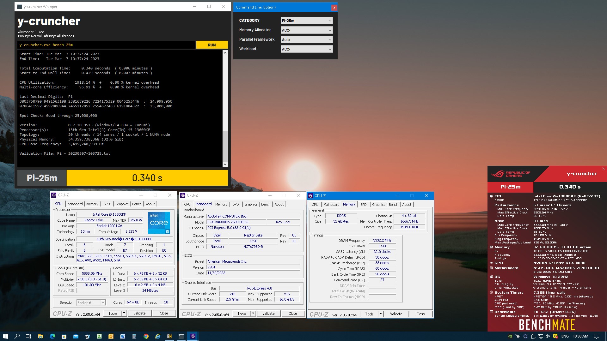Open the Mail app on taskbar
Viewport: 607px width, 341px height.
click(x=76, y=336)
